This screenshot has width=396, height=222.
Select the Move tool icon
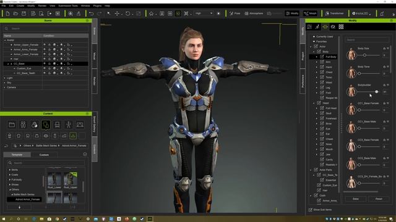pyautogui.click(x=117, y=14)
